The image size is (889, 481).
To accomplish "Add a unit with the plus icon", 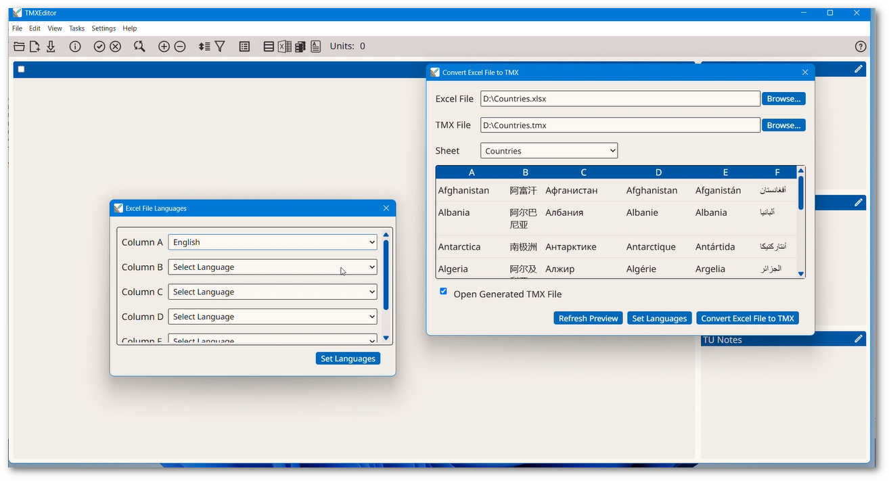I will 164,47.
